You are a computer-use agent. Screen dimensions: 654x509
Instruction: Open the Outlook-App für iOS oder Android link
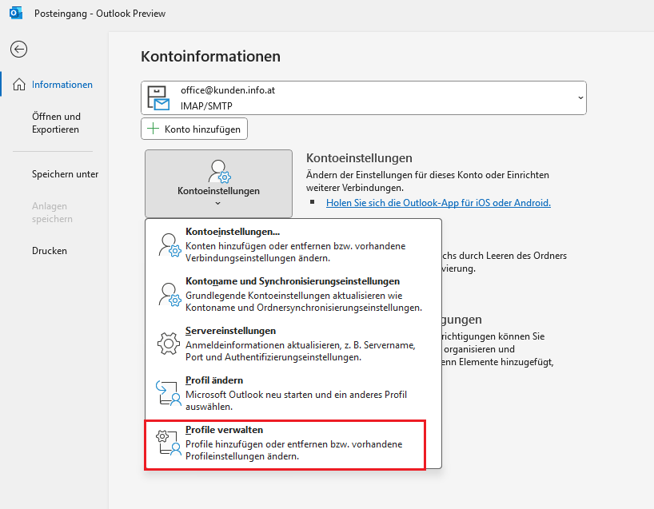point(438,203)
